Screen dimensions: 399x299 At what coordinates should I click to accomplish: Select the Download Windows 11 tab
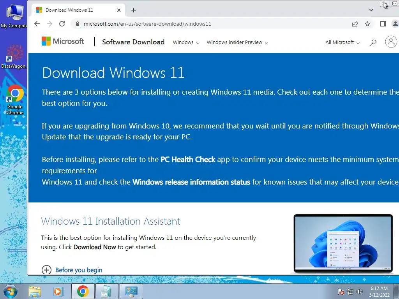78,10
